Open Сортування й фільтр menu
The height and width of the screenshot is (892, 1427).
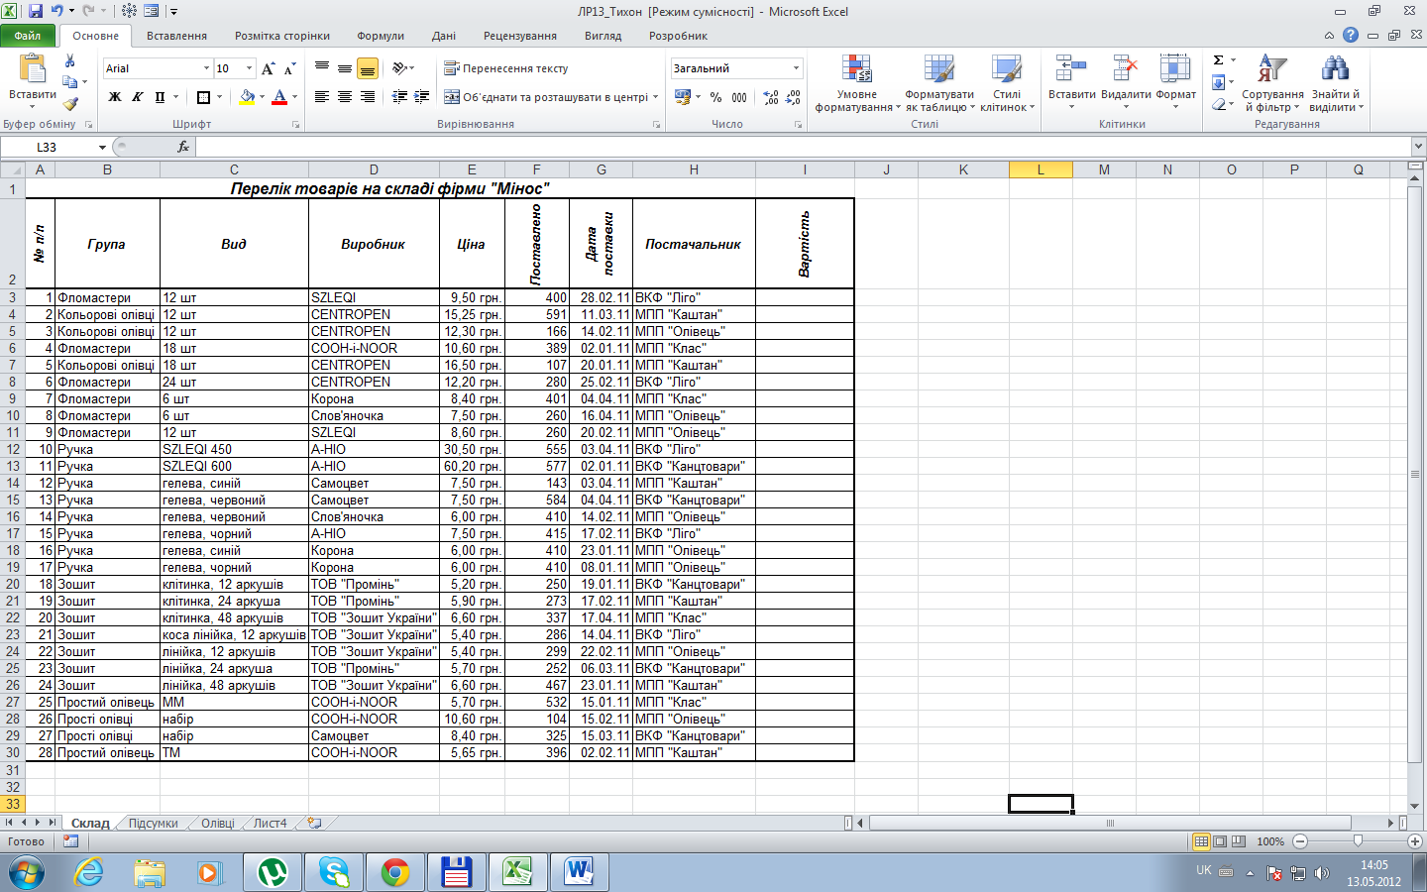coord(1272,83)
